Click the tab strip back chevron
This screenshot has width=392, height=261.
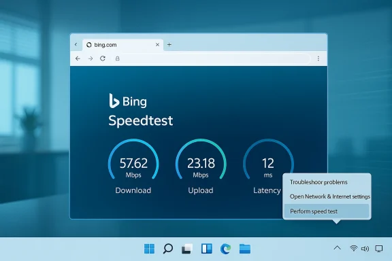click(x=76, y=44)
